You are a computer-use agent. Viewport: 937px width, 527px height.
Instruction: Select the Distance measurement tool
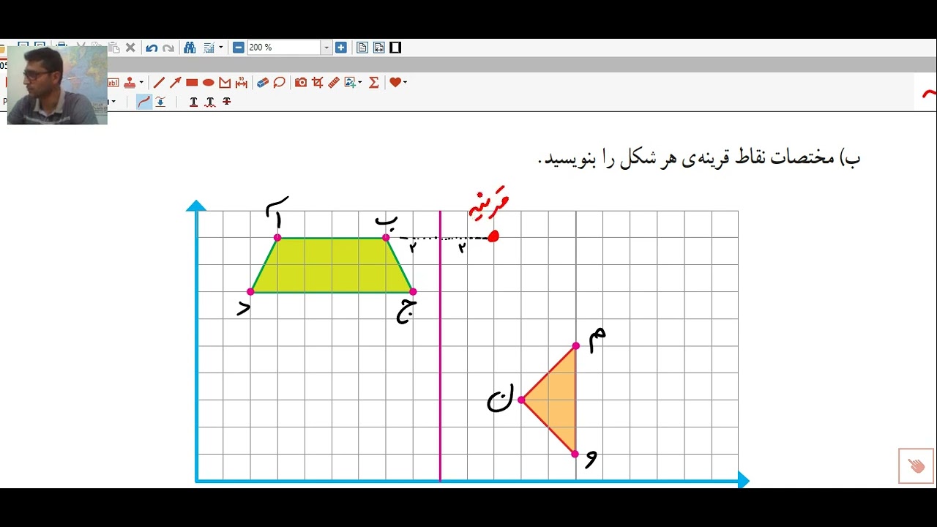[x=242, y=83]
